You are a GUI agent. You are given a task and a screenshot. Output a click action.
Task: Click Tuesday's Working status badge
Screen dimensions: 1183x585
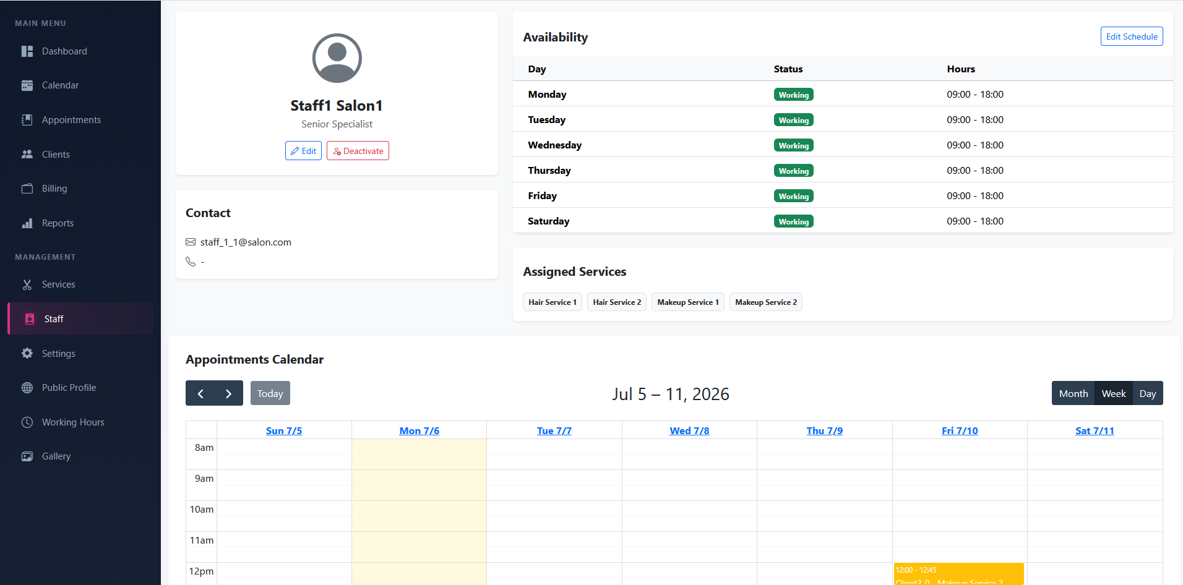click(794, 120)
